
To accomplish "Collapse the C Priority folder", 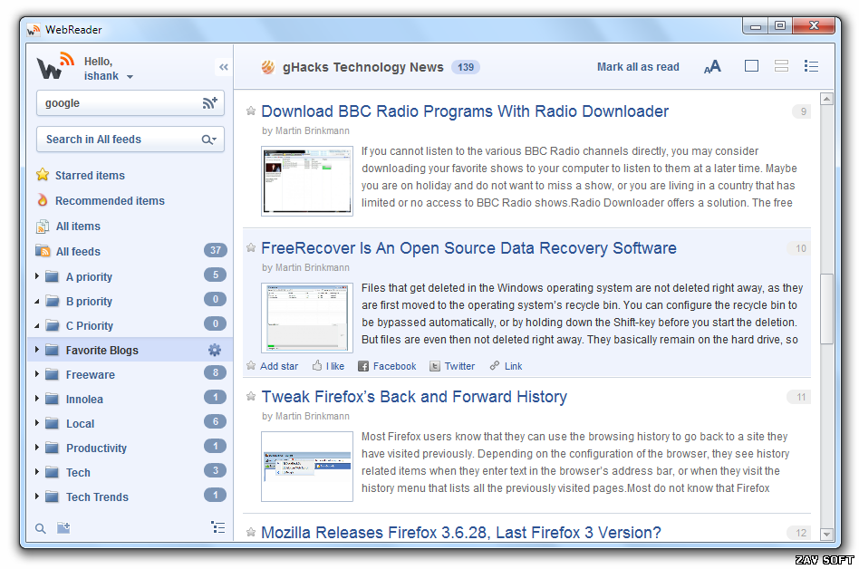I will pos(37,326).
